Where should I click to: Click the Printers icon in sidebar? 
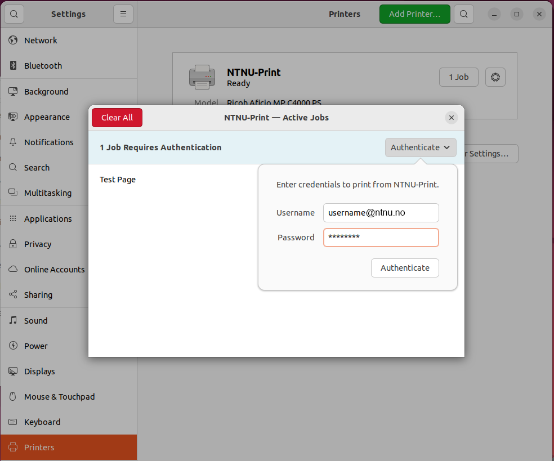13,447
